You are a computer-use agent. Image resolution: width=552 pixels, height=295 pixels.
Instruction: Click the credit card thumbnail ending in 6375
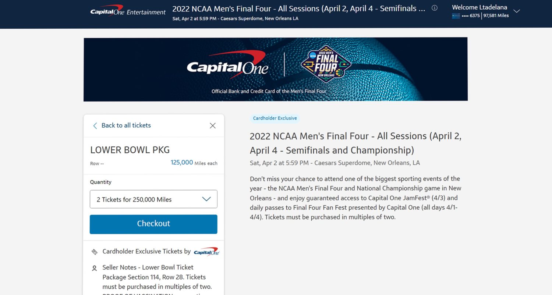click(x=456, y=16)
